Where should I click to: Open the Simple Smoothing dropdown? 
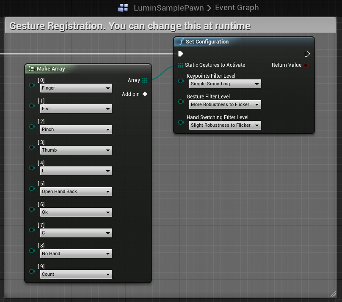tap(225, 84)
